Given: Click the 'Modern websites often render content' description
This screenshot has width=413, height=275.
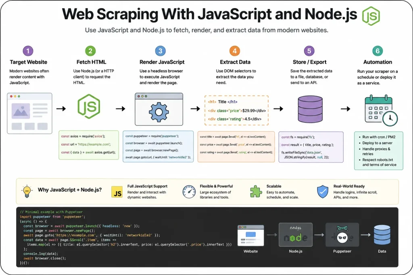Looking at the screenshot, I should 29,77.
